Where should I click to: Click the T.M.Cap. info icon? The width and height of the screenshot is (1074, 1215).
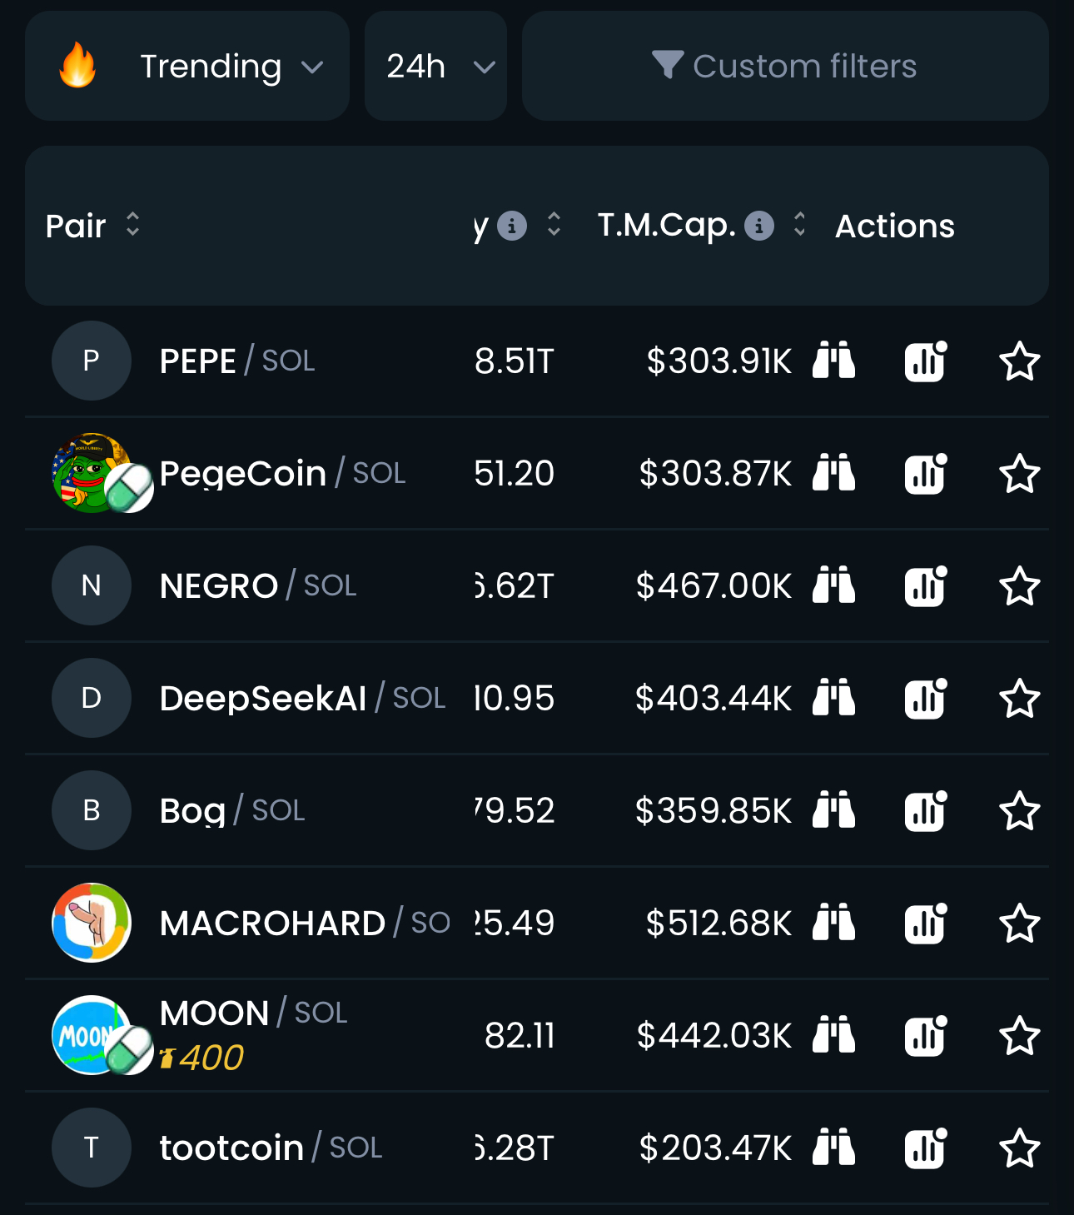click(758, 226)
